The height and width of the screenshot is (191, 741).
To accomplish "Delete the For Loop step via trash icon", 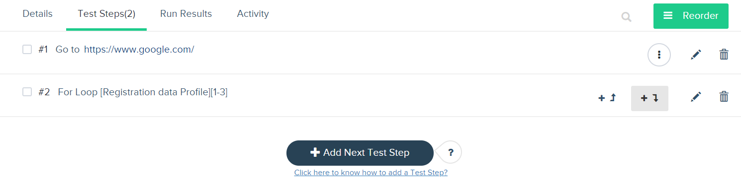I will 724,97.
